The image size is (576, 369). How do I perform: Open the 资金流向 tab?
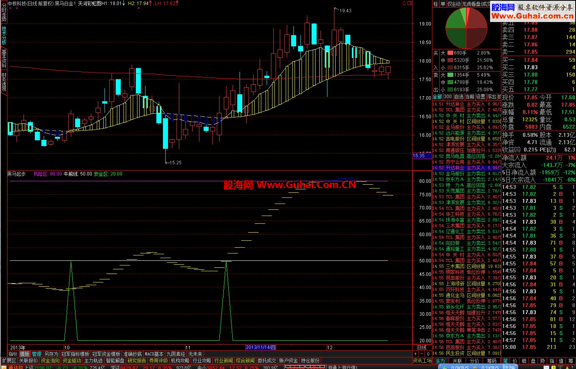click(x=50, y=360)
